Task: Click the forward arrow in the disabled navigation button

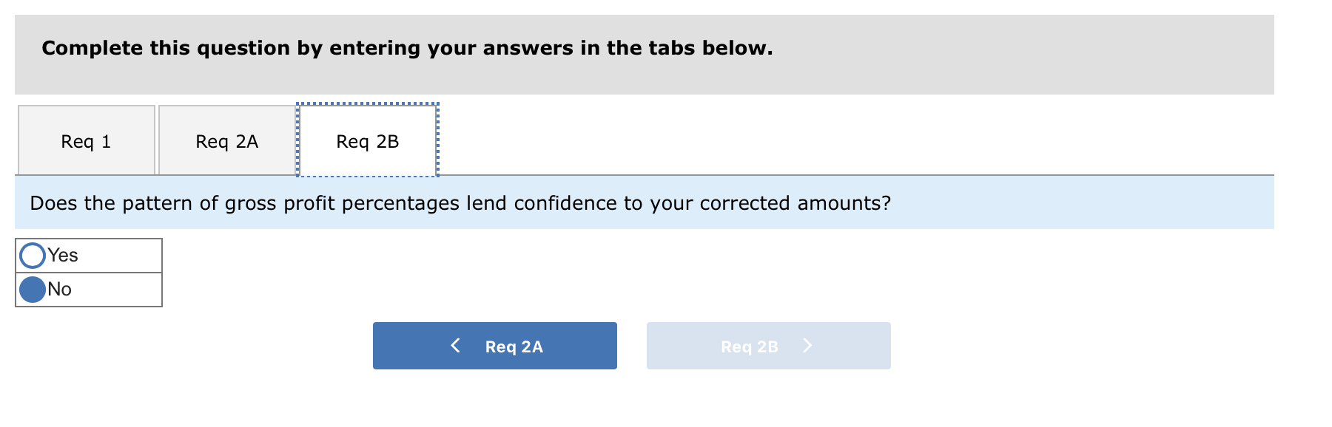Action: (807, 346)
